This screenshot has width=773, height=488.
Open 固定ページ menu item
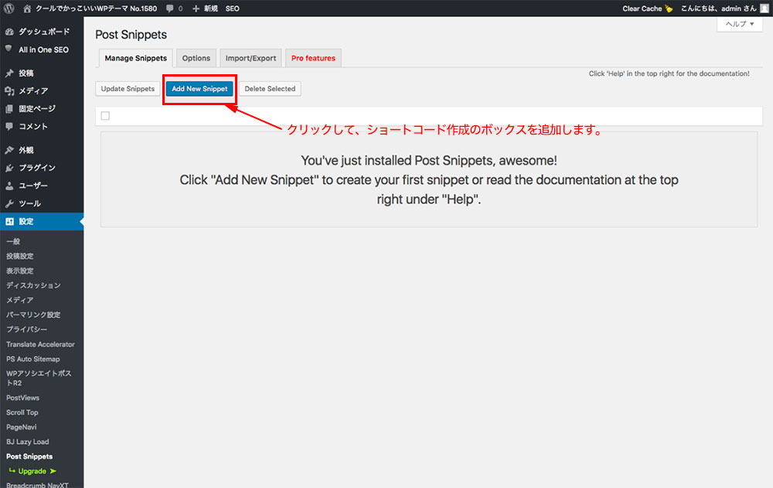point(37,108)
